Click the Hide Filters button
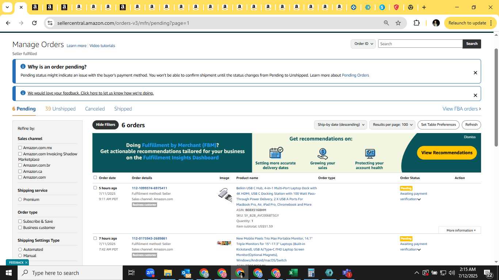Viewport: 499px width, 280px height. (106, 125)
